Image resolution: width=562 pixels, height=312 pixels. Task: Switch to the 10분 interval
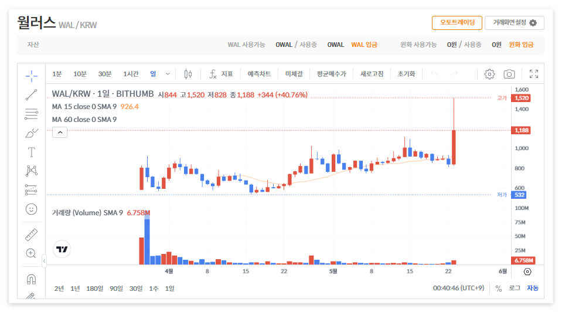pyautogui.click(x=80, y=74)
